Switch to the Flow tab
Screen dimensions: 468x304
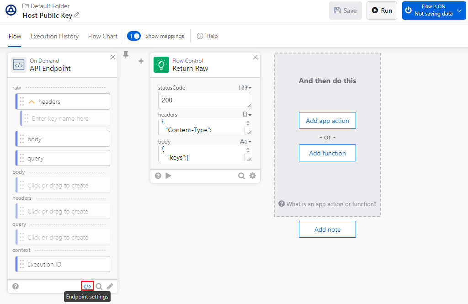15,37
